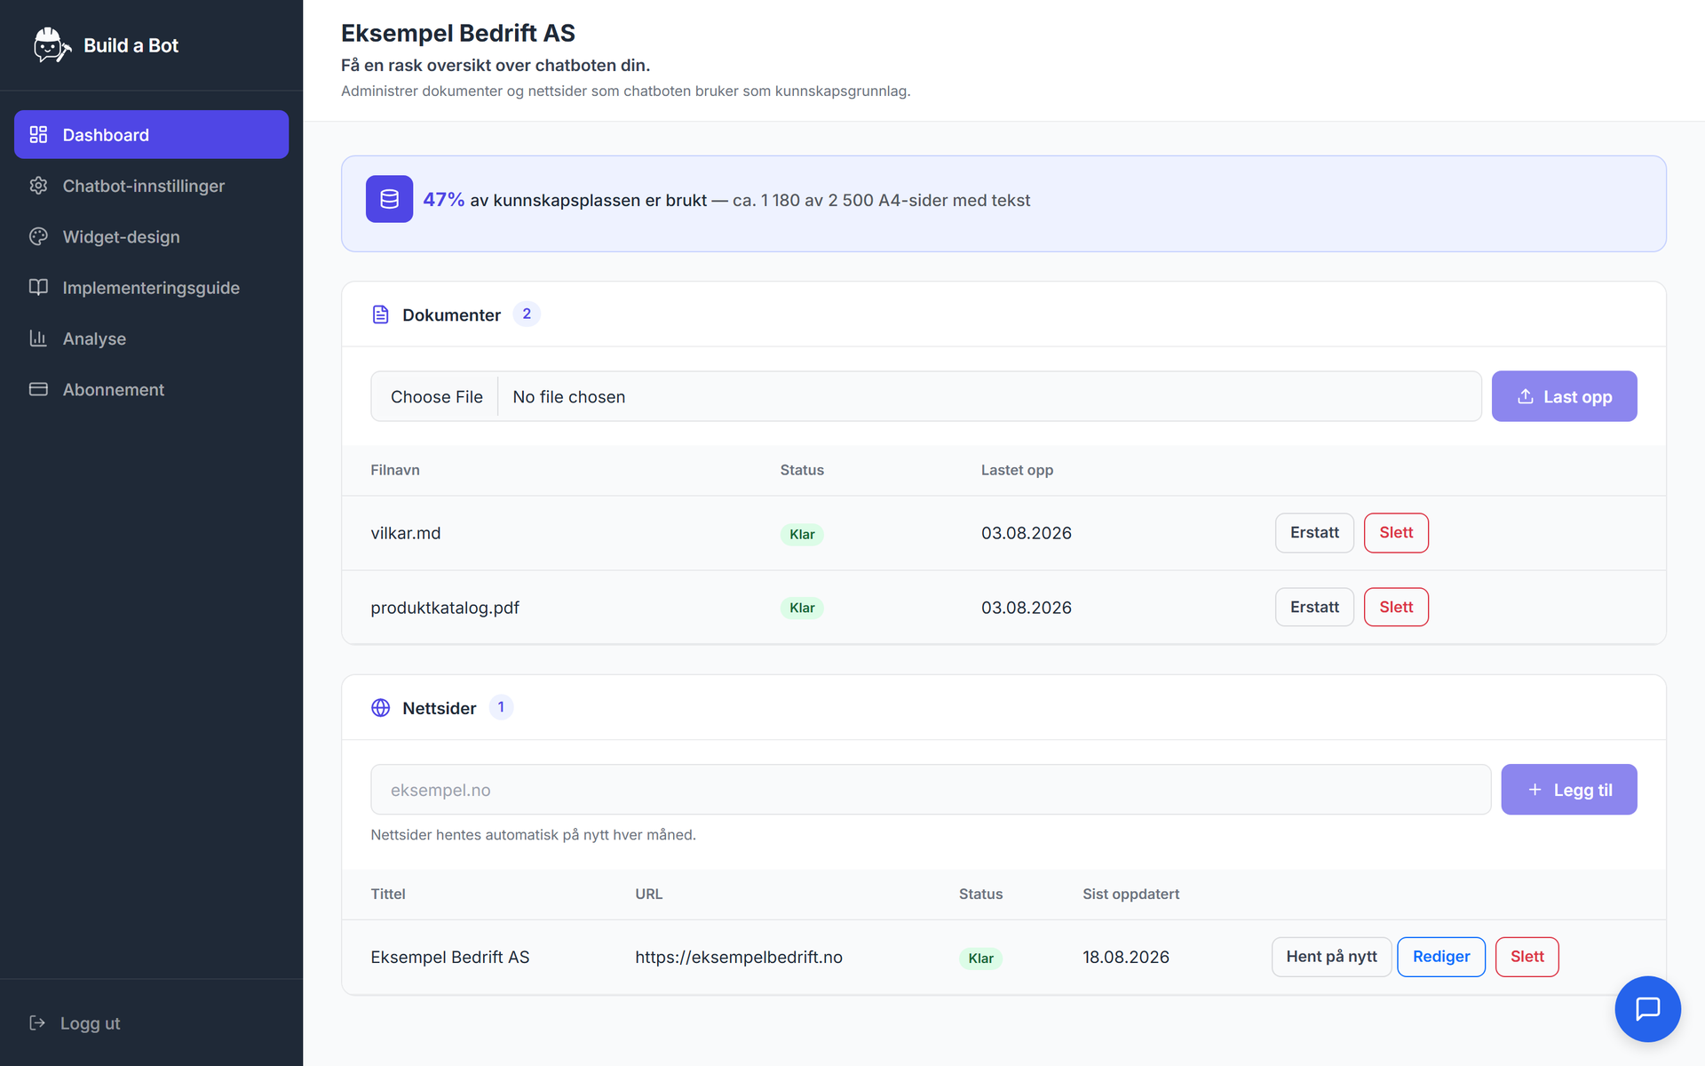
Task: Open Chatbot-innstillinger in the sidebar
Action: [151, 186]
